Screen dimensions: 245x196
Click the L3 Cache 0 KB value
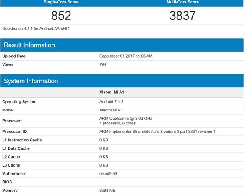[x=104, y=165]
